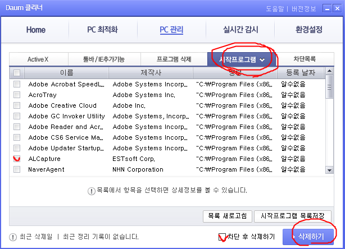
Task: Select the NaverAgent list entry
Action: coord(46,169)
